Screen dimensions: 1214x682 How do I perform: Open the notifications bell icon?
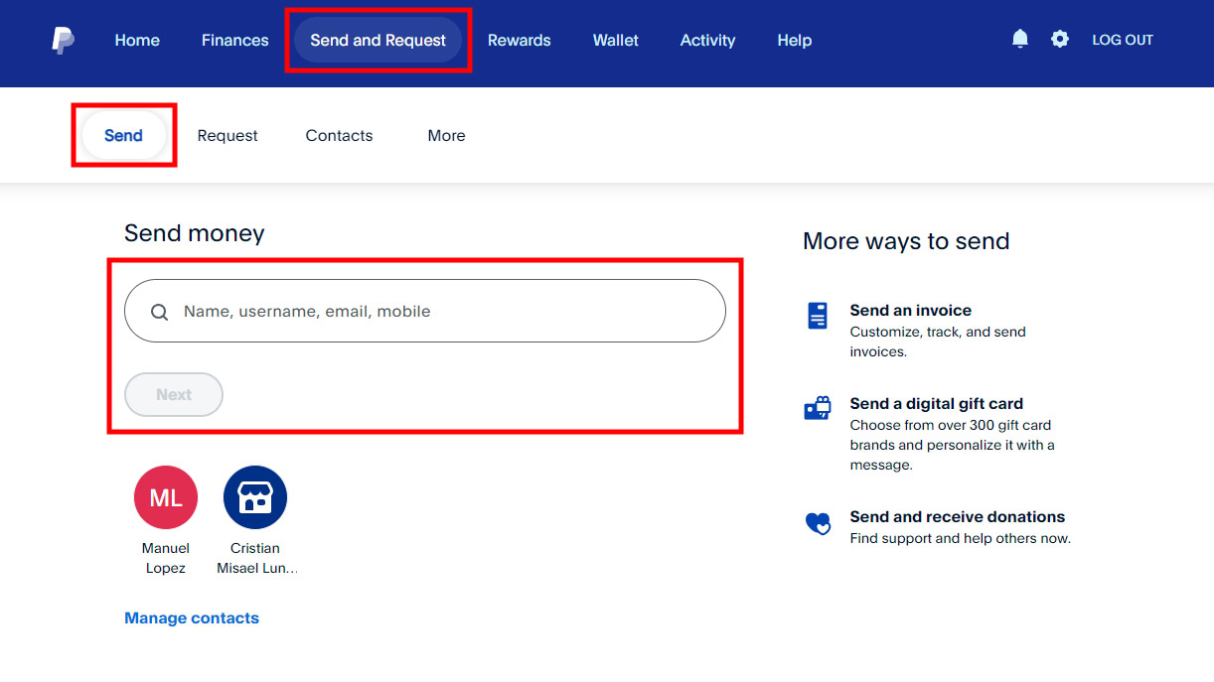pos(1019,40)
